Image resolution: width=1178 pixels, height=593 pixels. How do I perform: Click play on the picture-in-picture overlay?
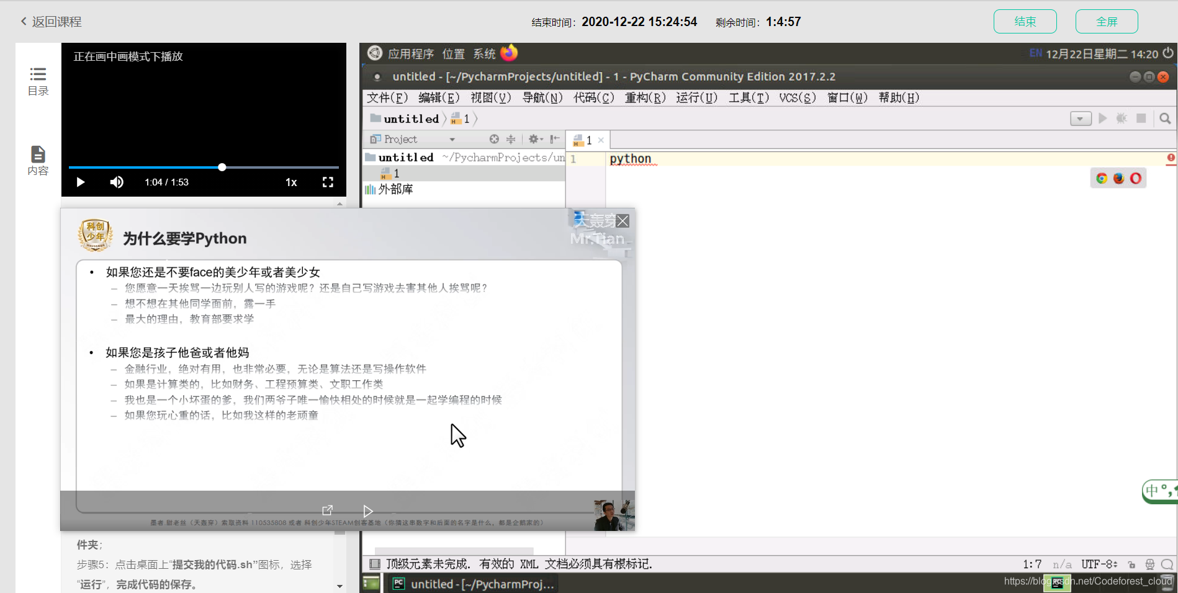tap(368, 511)
